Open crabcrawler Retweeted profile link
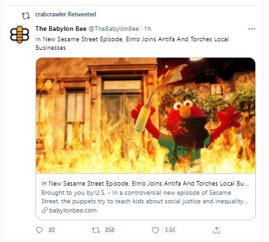 click(x=65, y=14)
